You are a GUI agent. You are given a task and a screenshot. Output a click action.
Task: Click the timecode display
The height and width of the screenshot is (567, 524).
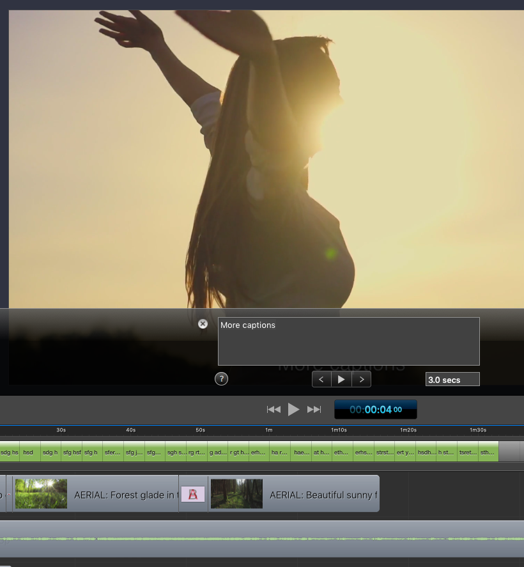[375, 409]
